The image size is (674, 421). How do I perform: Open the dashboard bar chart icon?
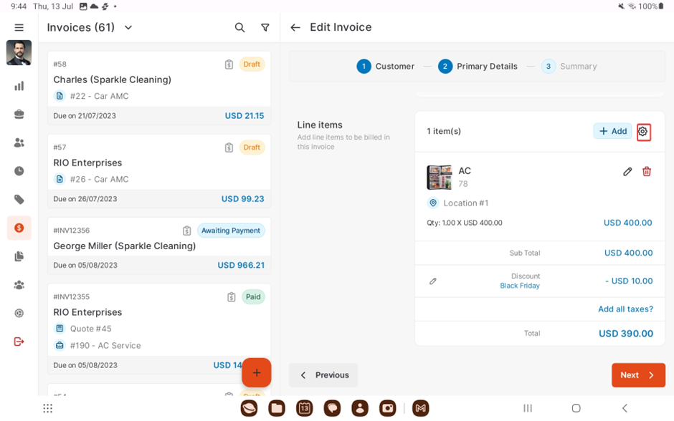[x=19, y=86]
